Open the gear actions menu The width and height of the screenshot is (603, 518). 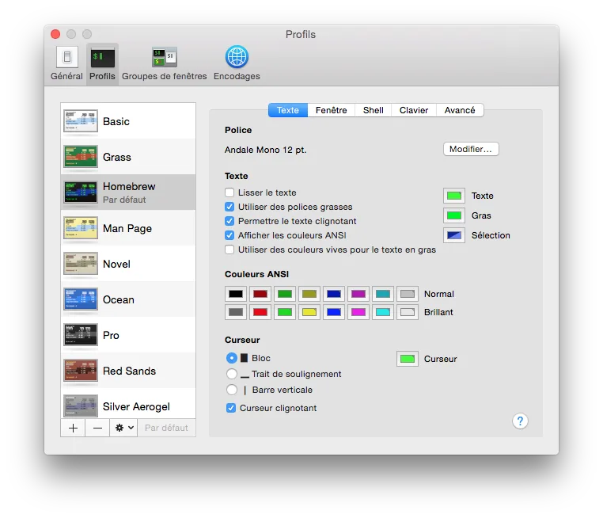pyautogui.click(x=123, y=428)
